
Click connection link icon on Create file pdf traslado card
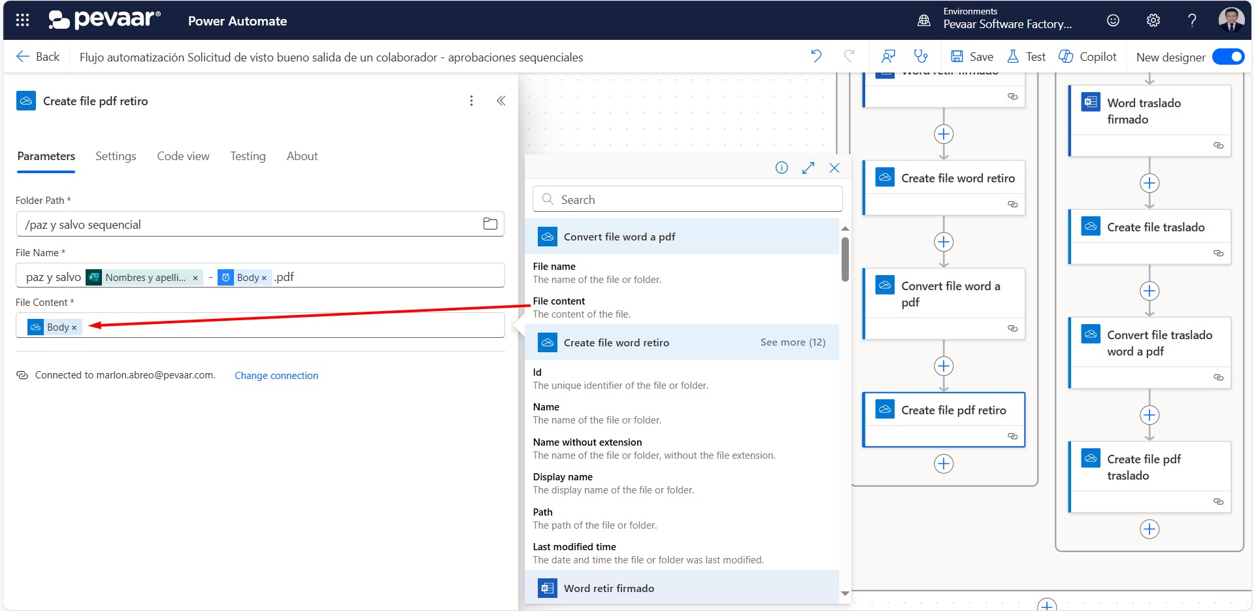click(x=1219, y=501)
